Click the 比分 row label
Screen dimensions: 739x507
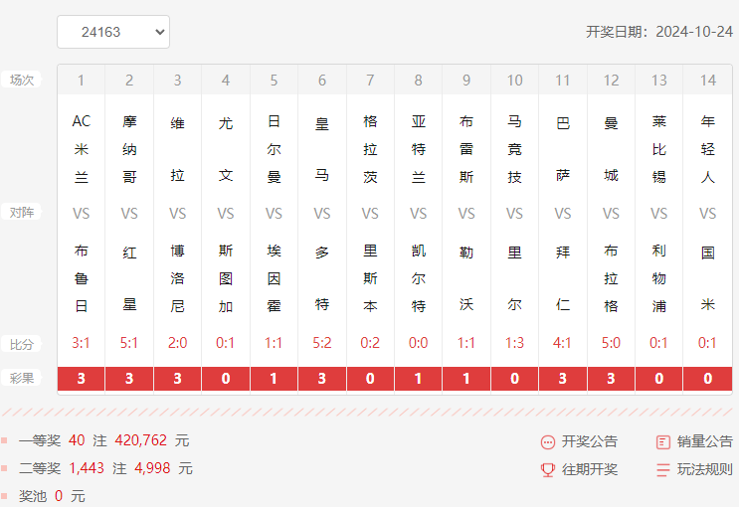click(x=22, y=344)
